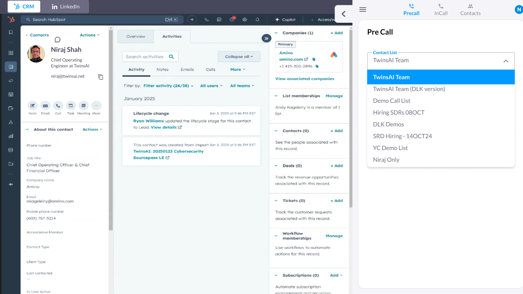
Task: Collapse the Companies (1) section
Action: tap(276, 33)
